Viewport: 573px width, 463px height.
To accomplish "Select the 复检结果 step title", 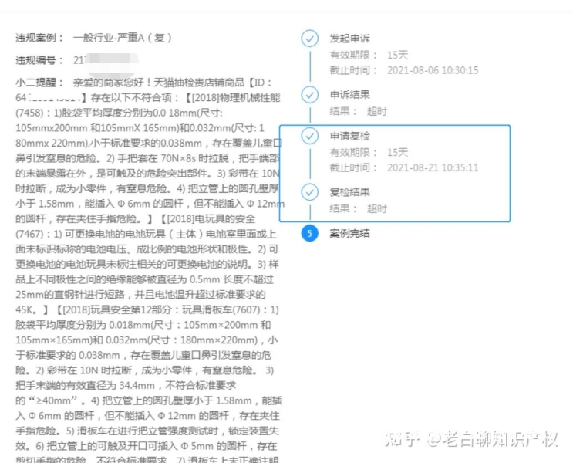I will (349, 192).
